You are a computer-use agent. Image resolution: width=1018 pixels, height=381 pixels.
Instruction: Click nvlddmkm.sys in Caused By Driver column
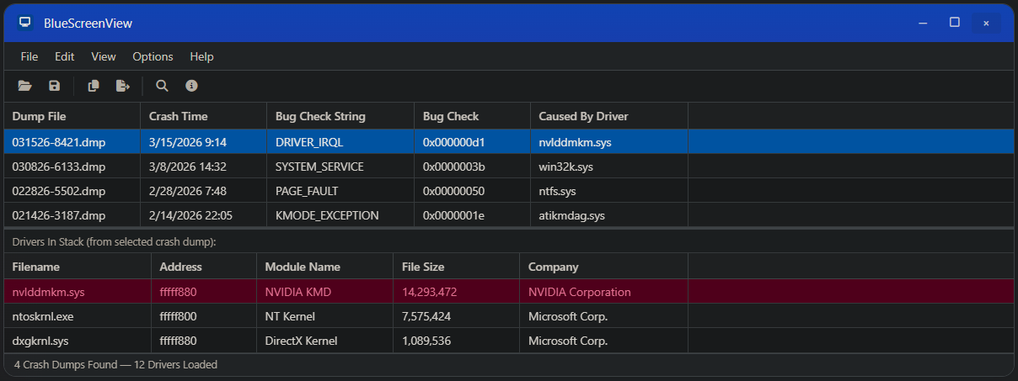click(576, 142)
